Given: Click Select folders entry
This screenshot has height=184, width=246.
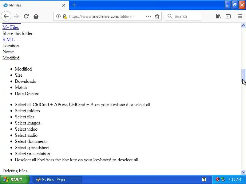Looking at the screenshot, I should click(x=27, y=111).
